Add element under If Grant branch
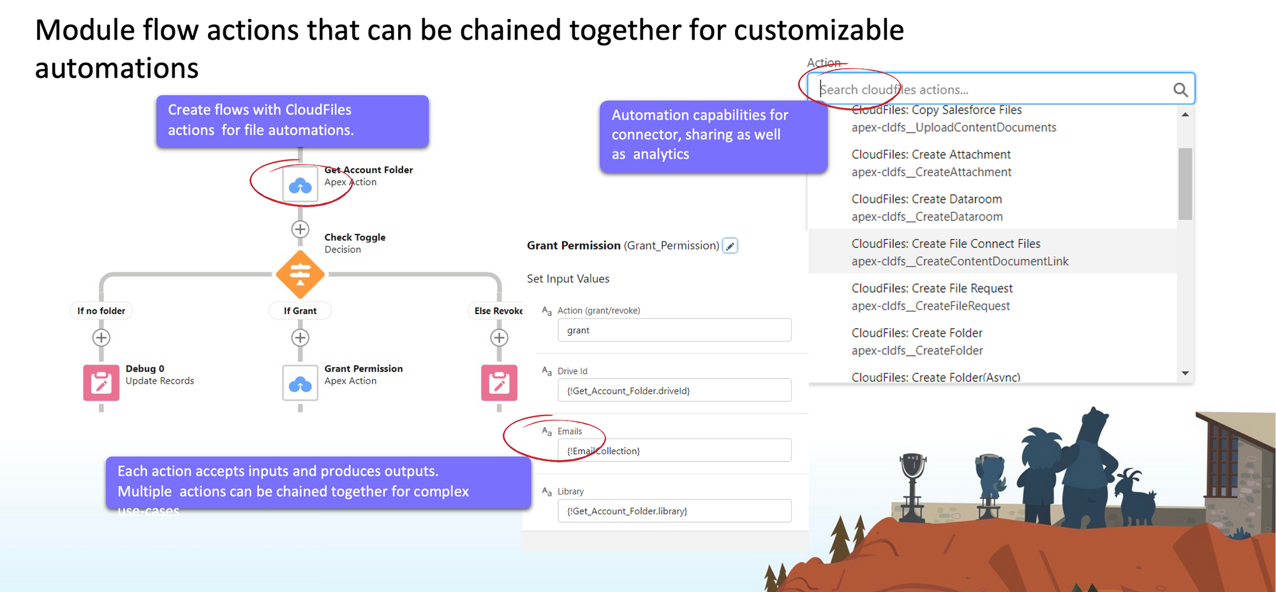The height and width of the screenshot is (592, 1276). tap(300, 338)
